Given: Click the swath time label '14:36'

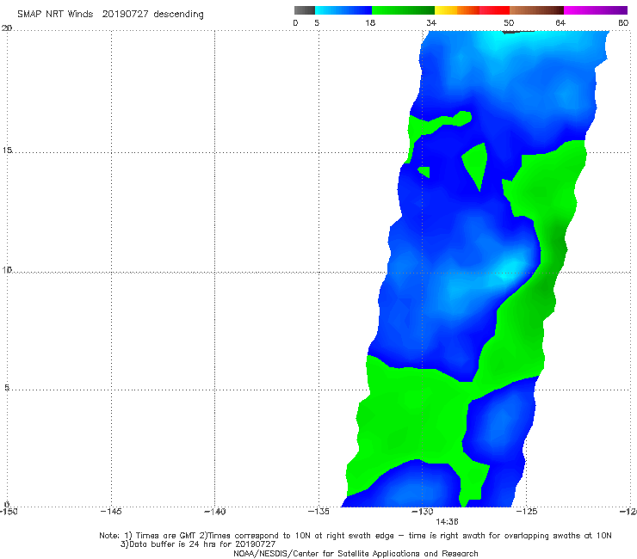Looking at the screenshot, I should 448,522.
